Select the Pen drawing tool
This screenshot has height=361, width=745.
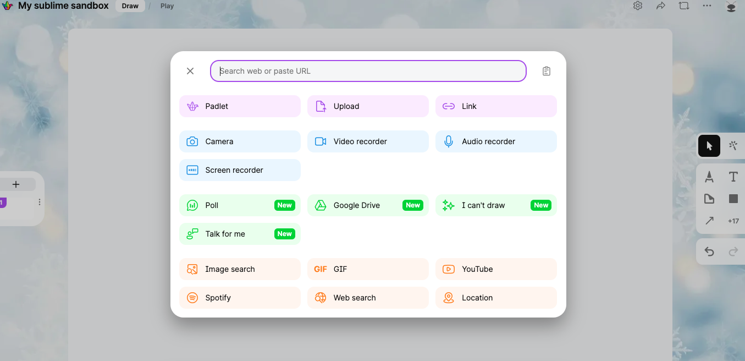(709, 177)
